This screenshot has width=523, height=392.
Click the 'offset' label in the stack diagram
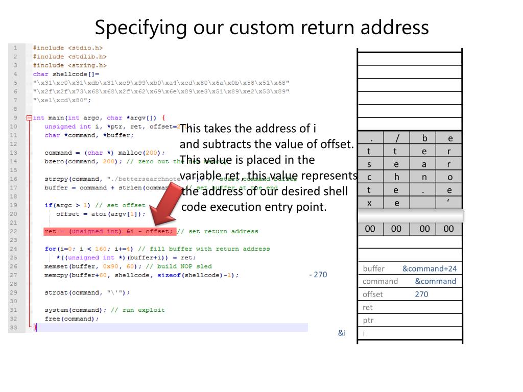pos(372,295)
